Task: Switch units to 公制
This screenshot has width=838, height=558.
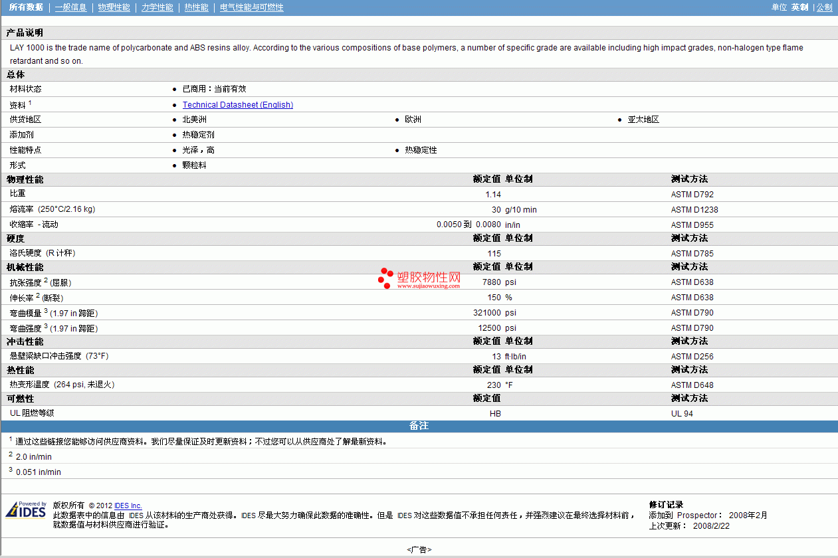Action: [824, 7]
